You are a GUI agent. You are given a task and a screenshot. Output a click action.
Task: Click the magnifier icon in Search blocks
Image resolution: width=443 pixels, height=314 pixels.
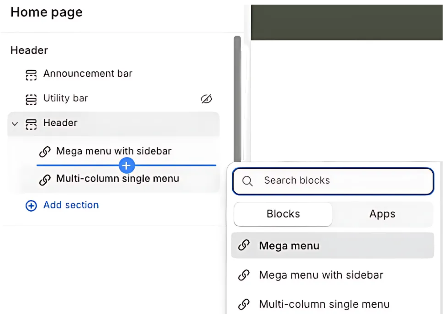(x=247, y=181)
